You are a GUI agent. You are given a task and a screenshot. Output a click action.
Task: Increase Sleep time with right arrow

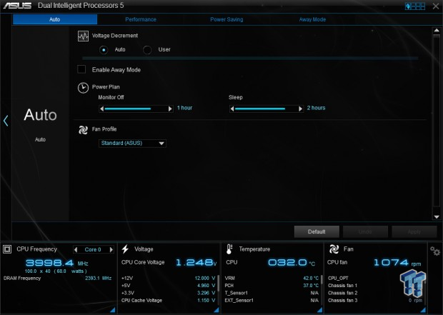click(x=300, y=109)
